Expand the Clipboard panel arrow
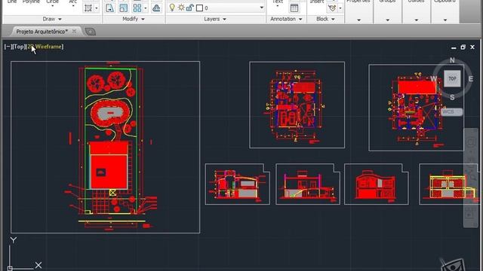The height and width of the screenshot is (271, 483). pos(445,20)
